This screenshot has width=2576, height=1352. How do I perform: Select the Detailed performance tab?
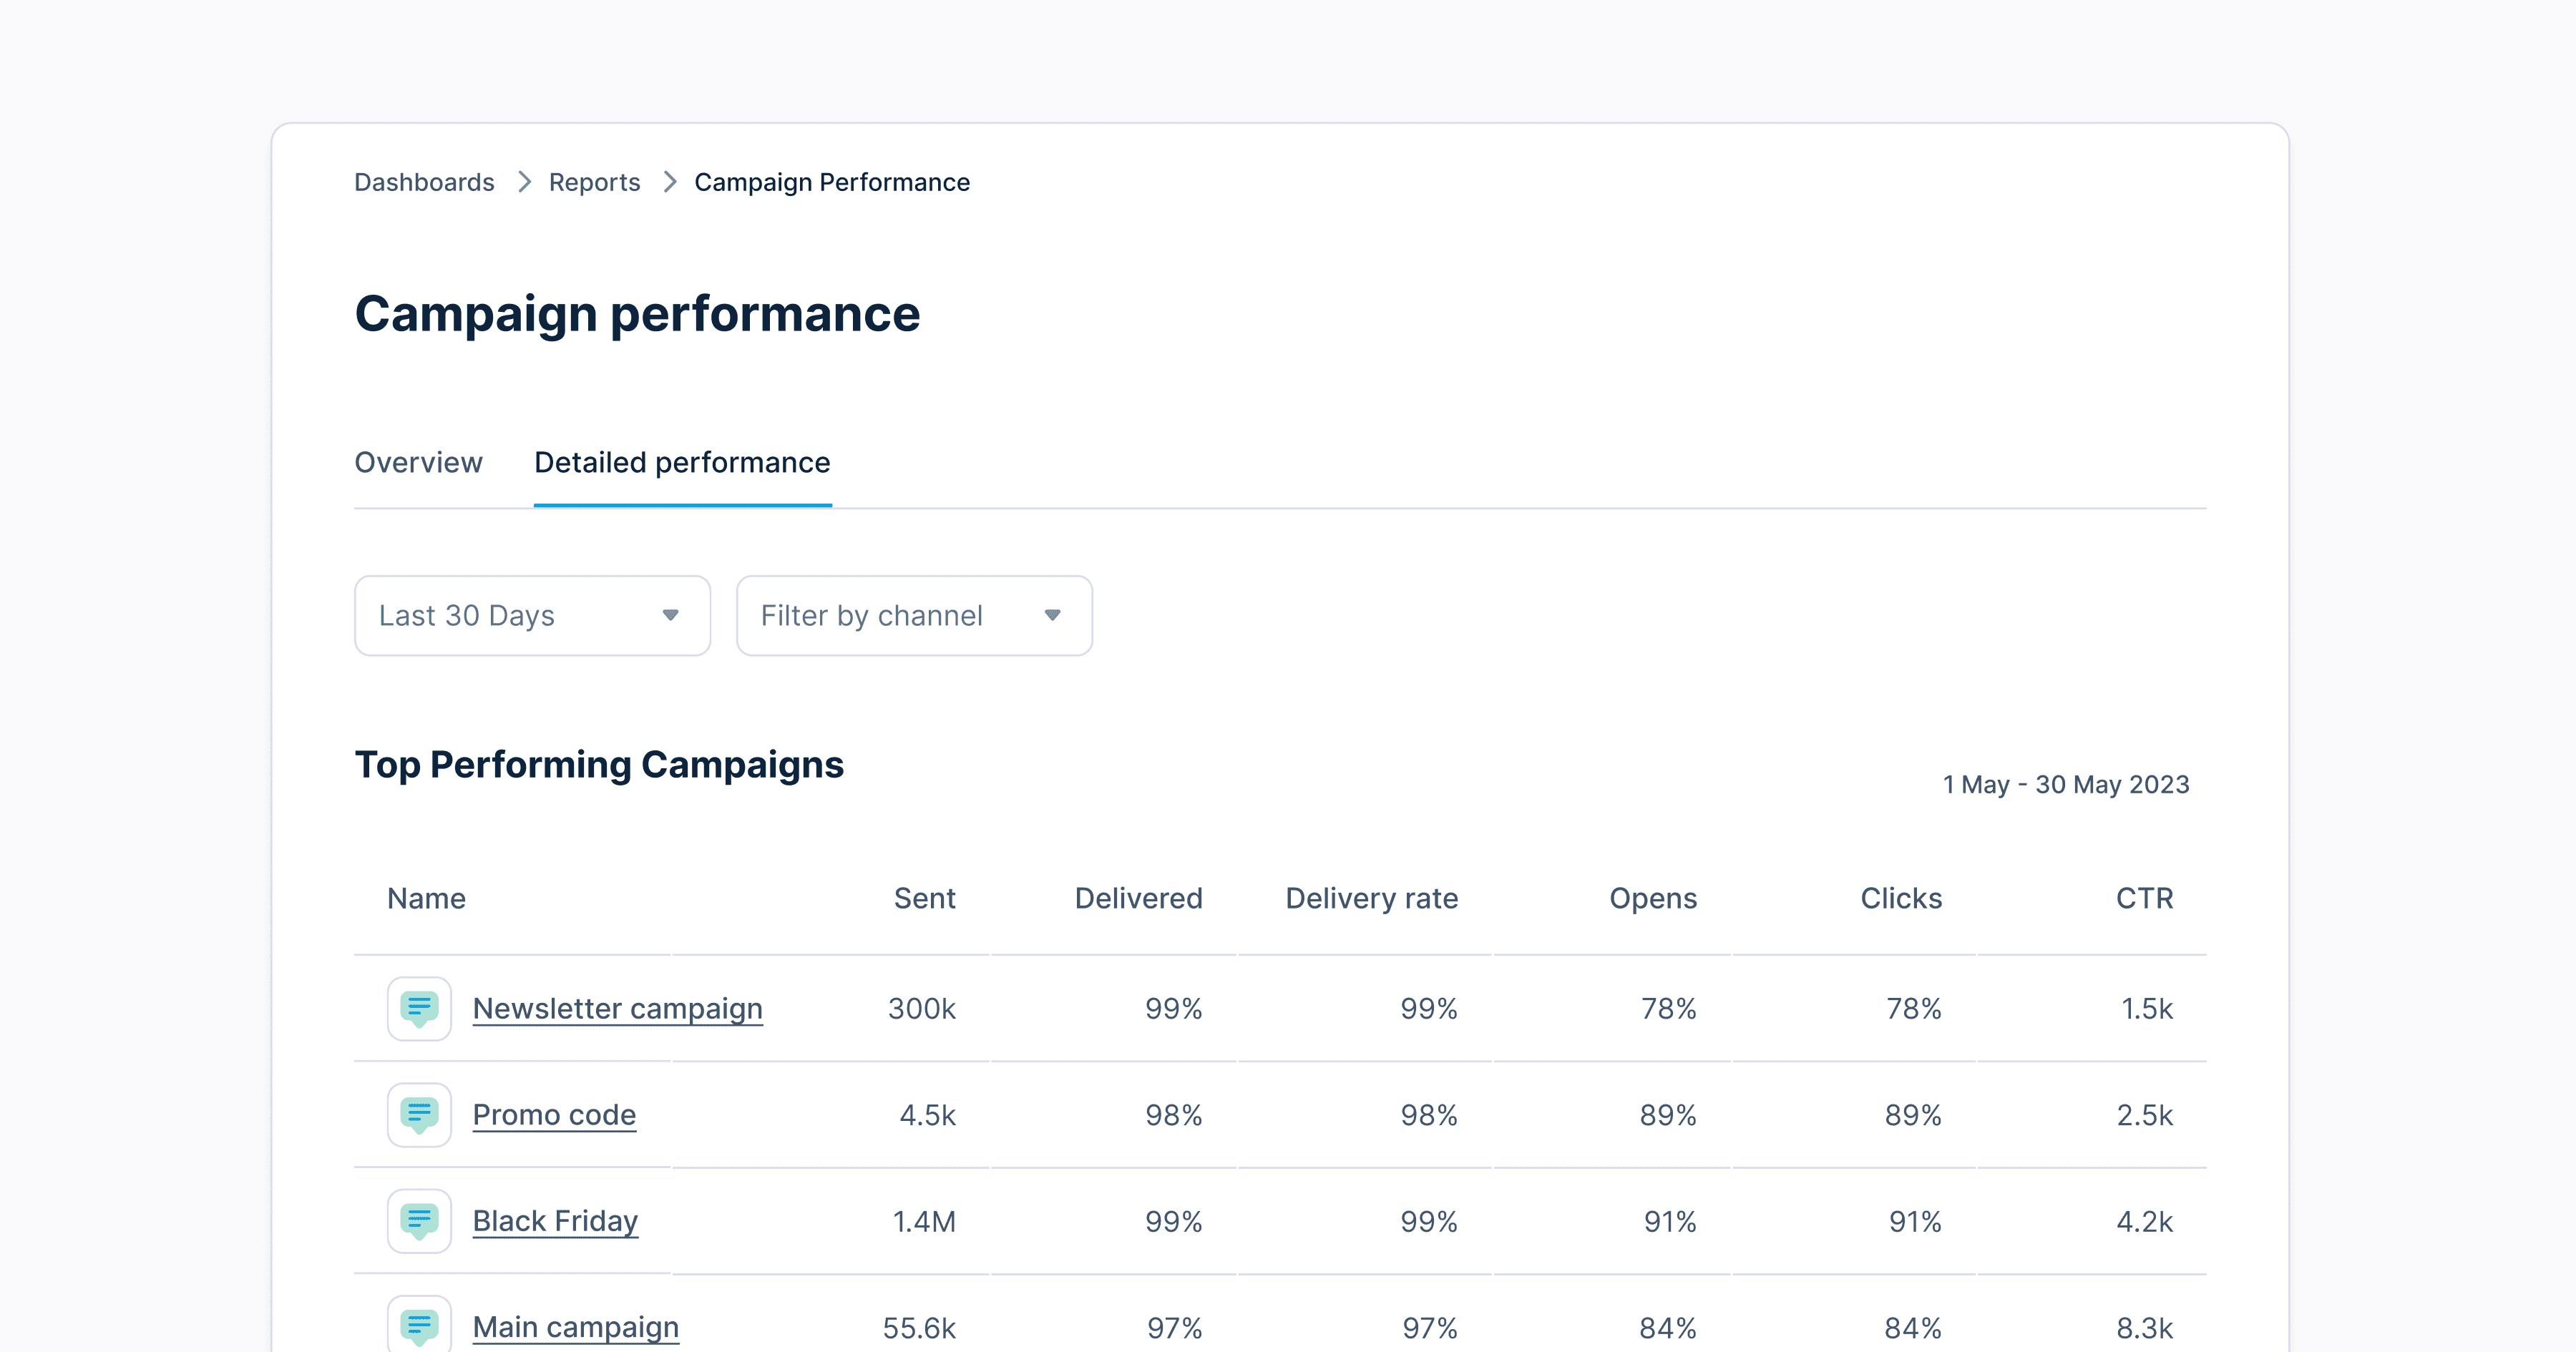(x=682, y=462)
